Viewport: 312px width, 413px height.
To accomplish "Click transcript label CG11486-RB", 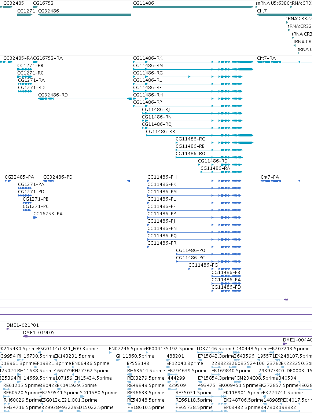I will (190, 146).
